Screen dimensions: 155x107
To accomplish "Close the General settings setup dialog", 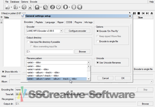I will (130, 16).
